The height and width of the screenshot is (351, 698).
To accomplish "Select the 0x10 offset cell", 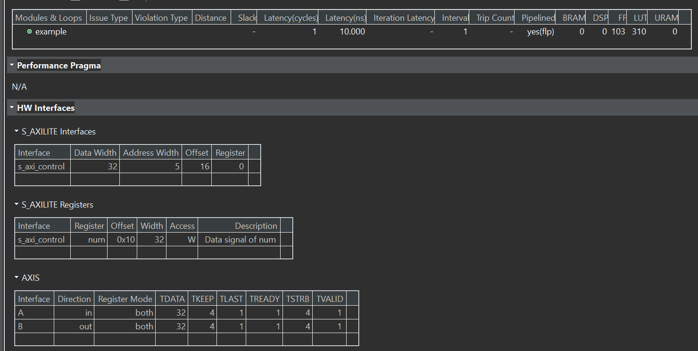I will pyautogui.click(x=122, y=239).
